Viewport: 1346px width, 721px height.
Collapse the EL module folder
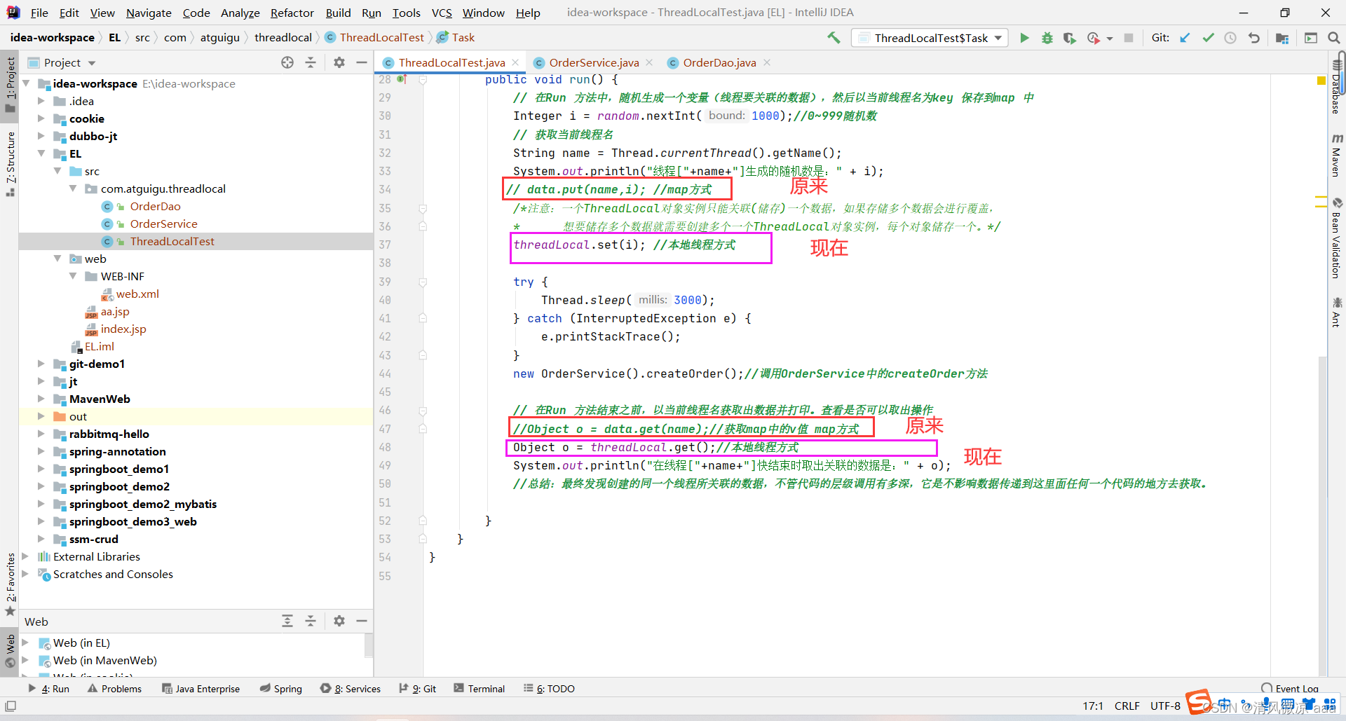point(41,153)
